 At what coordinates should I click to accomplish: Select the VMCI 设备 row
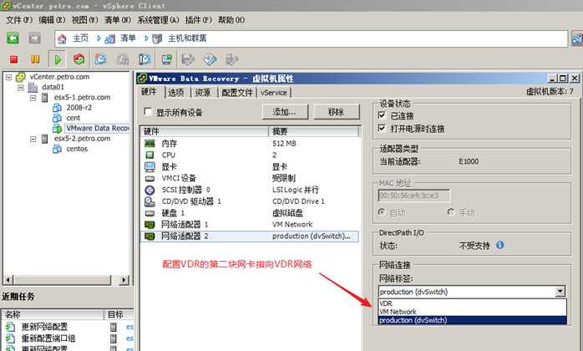249,178
